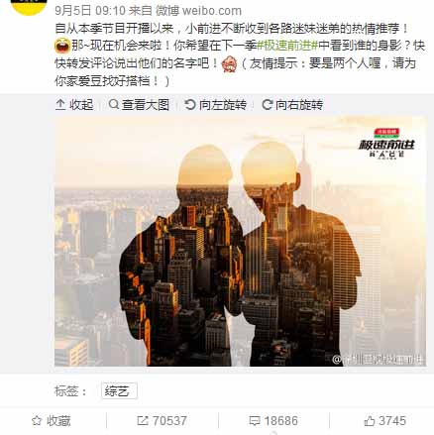Open the #极速前进# hashtag link
This screenshot has width=434, height=435.
[286, 46]
